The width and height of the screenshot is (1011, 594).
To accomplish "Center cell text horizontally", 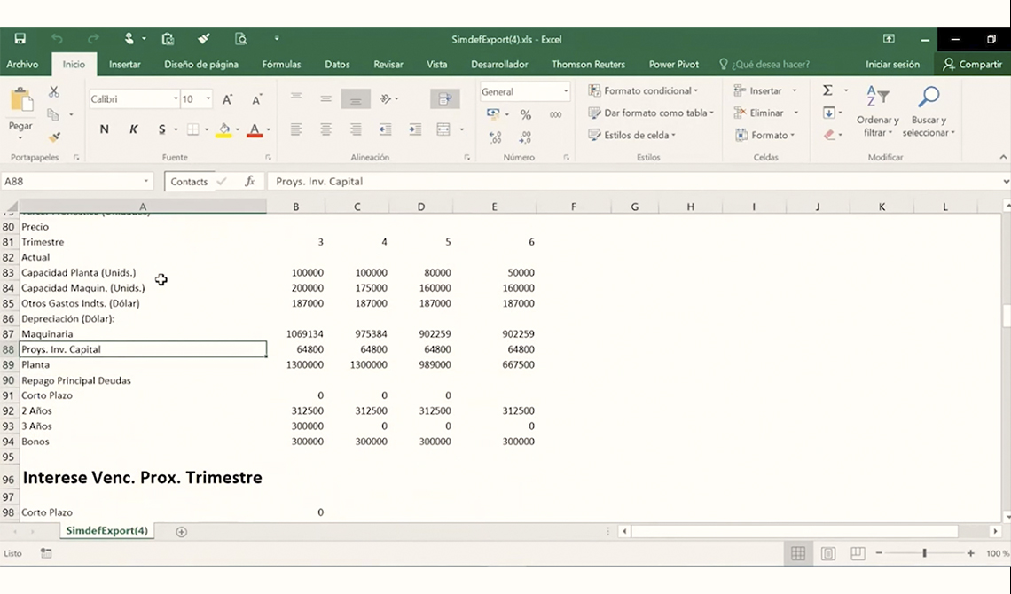I will 325,129.
